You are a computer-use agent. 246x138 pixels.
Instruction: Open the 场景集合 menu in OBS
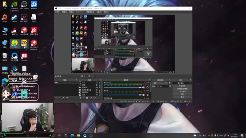tap(90, 12)
